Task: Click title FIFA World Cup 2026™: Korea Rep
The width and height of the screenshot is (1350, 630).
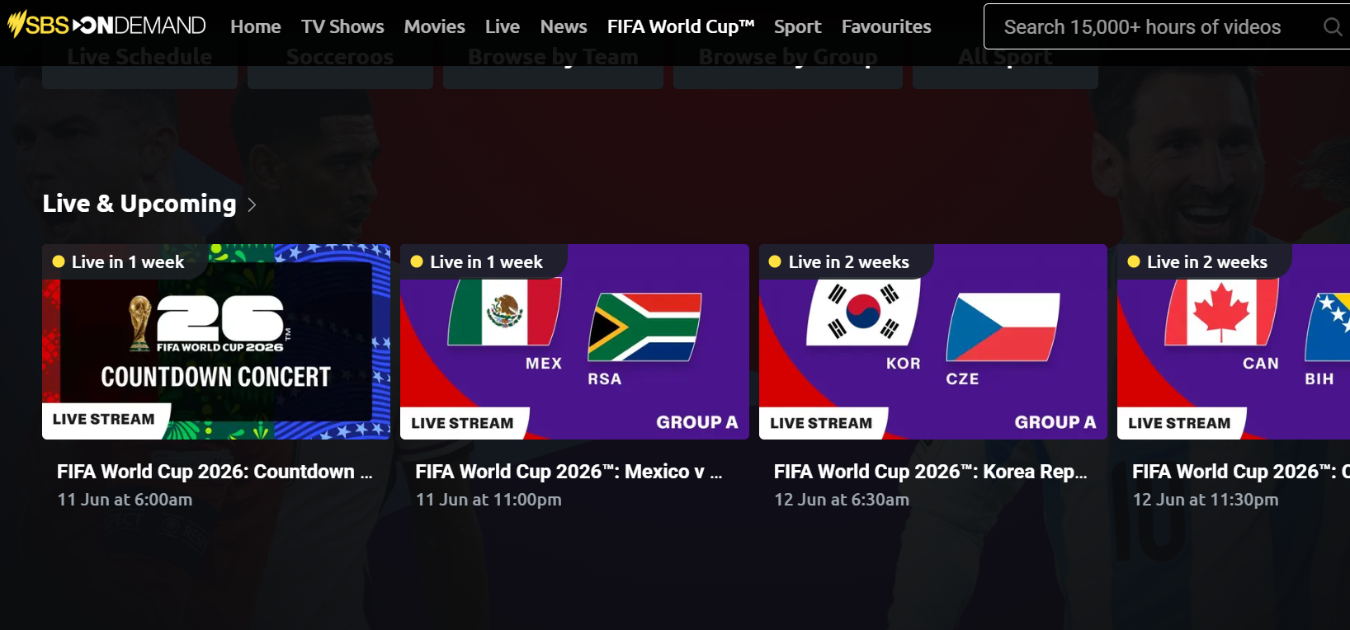Action: (931, 472)
